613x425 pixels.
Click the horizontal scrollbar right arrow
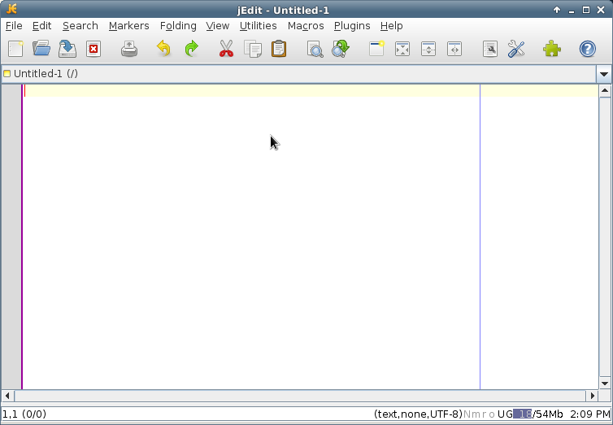point(593,396)
